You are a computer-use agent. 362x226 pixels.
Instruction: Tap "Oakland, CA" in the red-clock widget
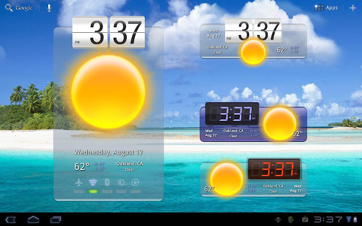[x=274, y=186]
